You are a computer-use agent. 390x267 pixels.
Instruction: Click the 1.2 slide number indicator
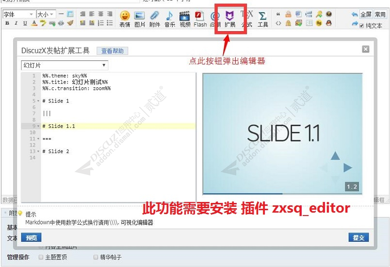pyautogui.click(x=352, y=186)
